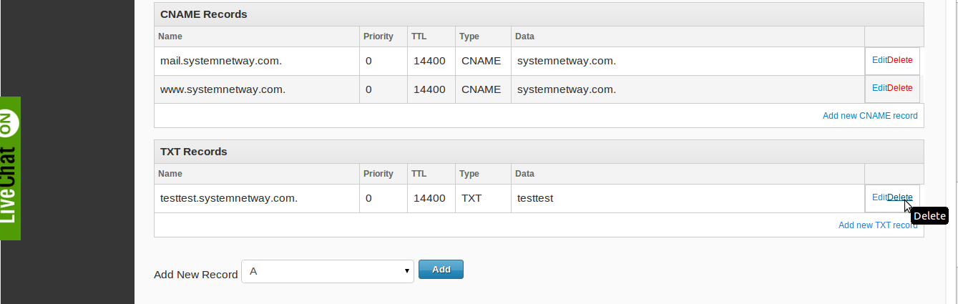The width and height of the screenshot is (958, 304).
Task: Delete the testtest TXT record
Action: tap(900, 197)
